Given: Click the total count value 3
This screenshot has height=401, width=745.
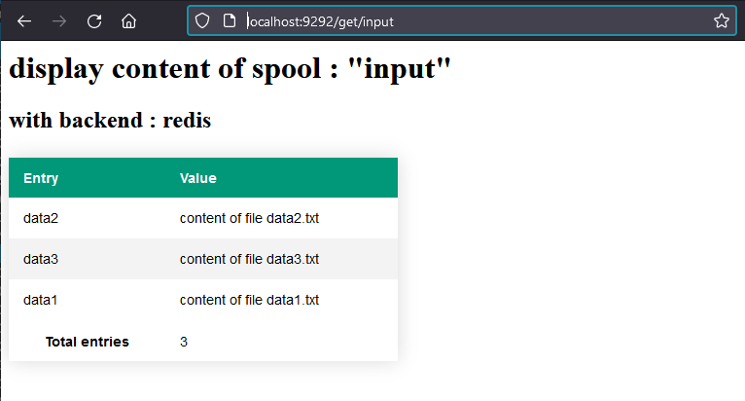Looking at the screenshot, I should coord(184,342).
